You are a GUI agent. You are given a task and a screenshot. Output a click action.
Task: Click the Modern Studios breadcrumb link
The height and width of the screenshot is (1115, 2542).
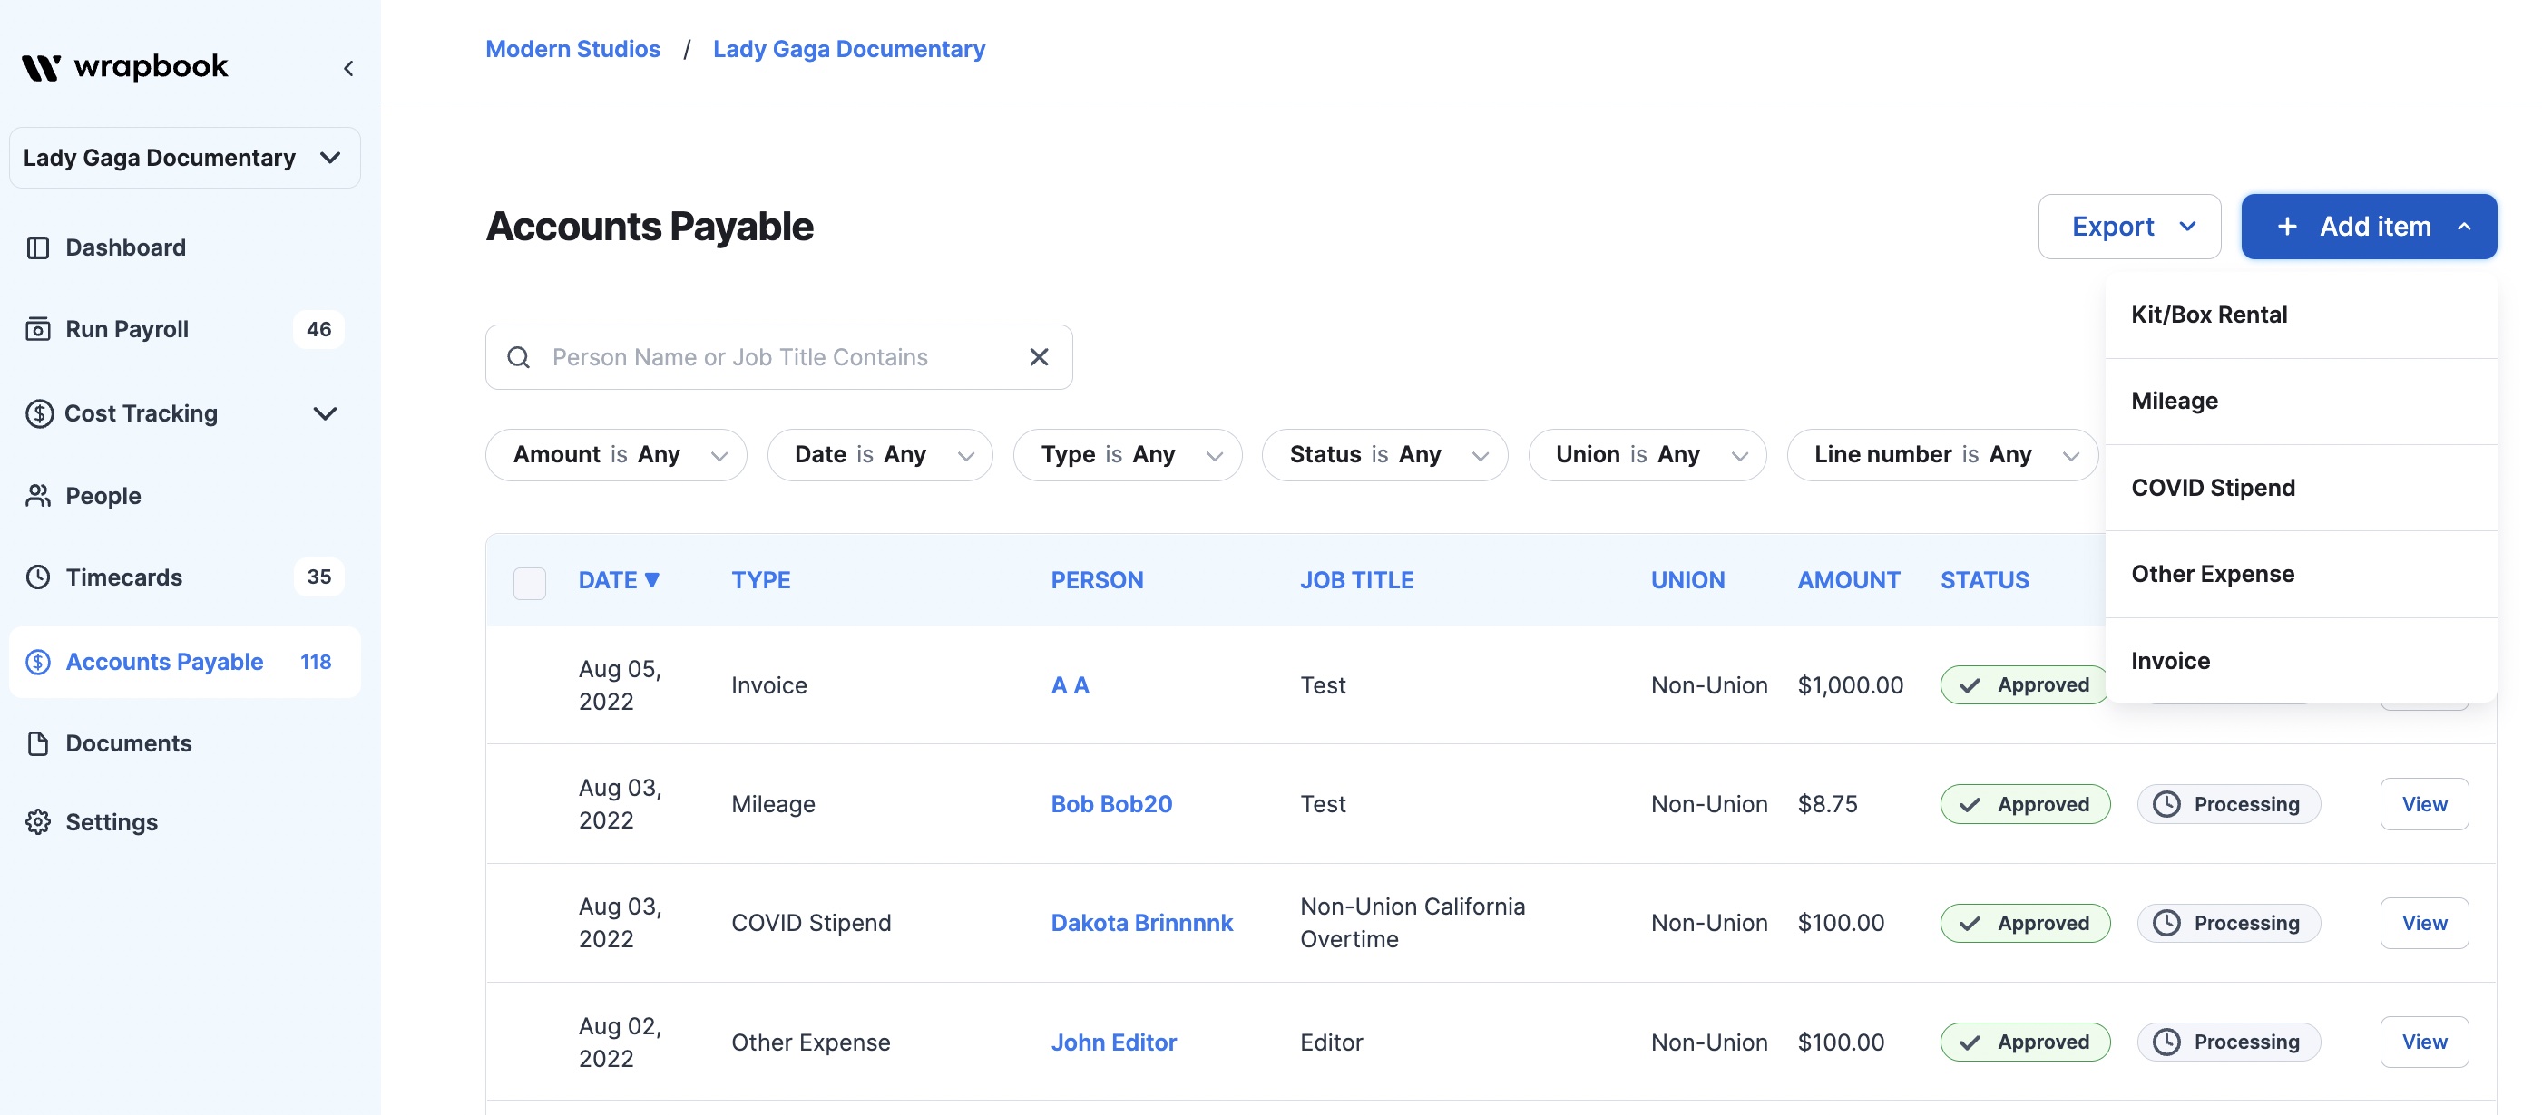click(x=572, y=48)
